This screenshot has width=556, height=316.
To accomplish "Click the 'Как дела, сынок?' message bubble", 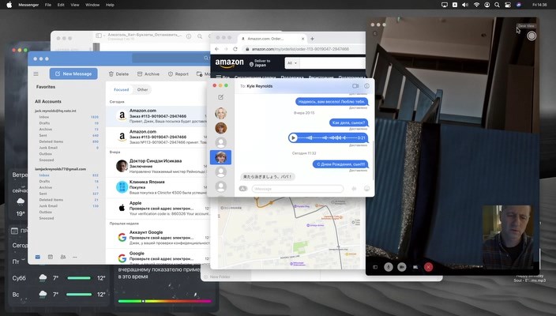I will tap(348, 122).
